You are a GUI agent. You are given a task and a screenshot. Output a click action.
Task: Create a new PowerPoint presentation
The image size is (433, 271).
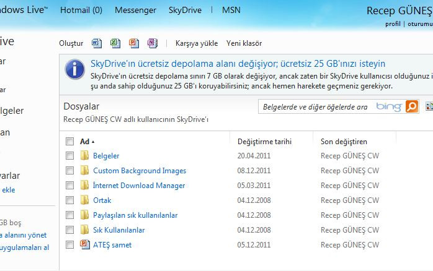pos(134,43)
